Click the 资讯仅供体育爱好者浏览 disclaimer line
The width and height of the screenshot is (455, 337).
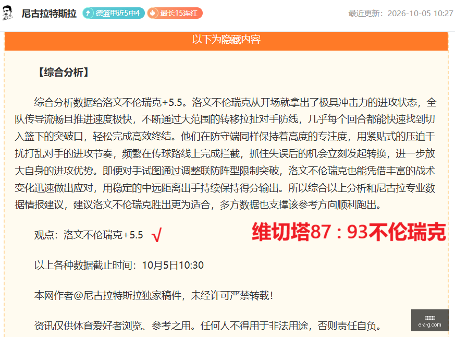pyautogui.click(x=208, y=326)
